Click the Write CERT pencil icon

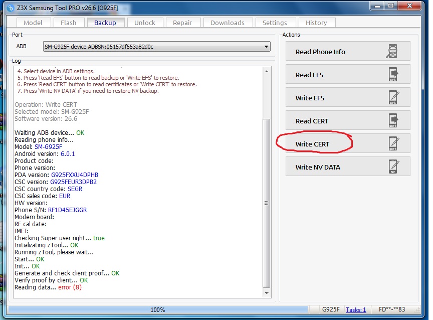394,143
